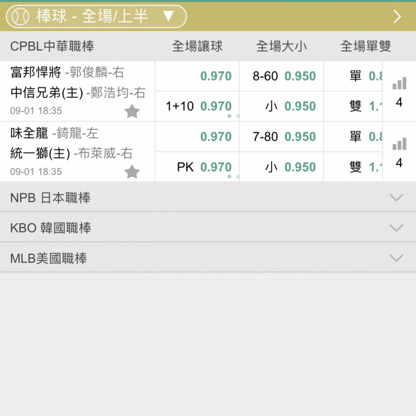416x416 pixels.
Task: Click the baseball icon in header
Action: click(x=21, y=17)
